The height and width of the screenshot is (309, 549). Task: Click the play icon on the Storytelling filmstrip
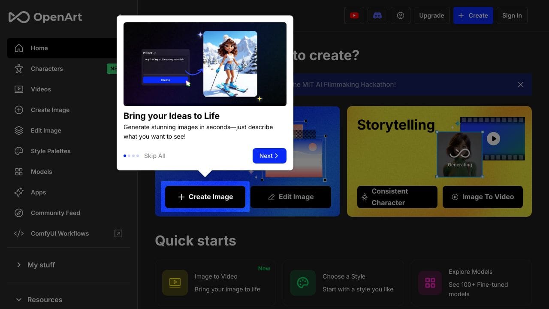pos(493,139)
